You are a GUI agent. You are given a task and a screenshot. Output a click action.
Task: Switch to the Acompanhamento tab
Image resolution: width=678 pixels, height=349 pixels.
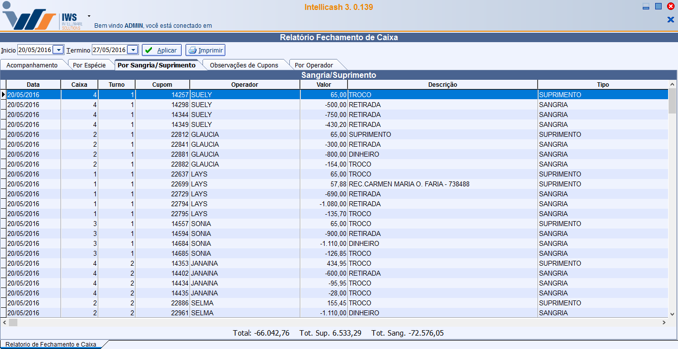click(x=32, y=65)
